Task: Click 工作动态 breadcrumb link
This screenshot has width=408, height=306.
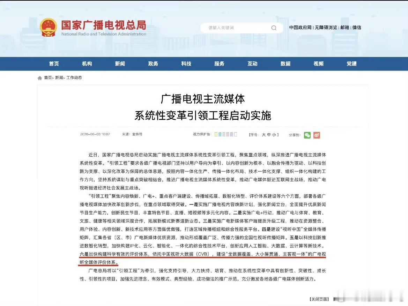Action: pos(74,77)
